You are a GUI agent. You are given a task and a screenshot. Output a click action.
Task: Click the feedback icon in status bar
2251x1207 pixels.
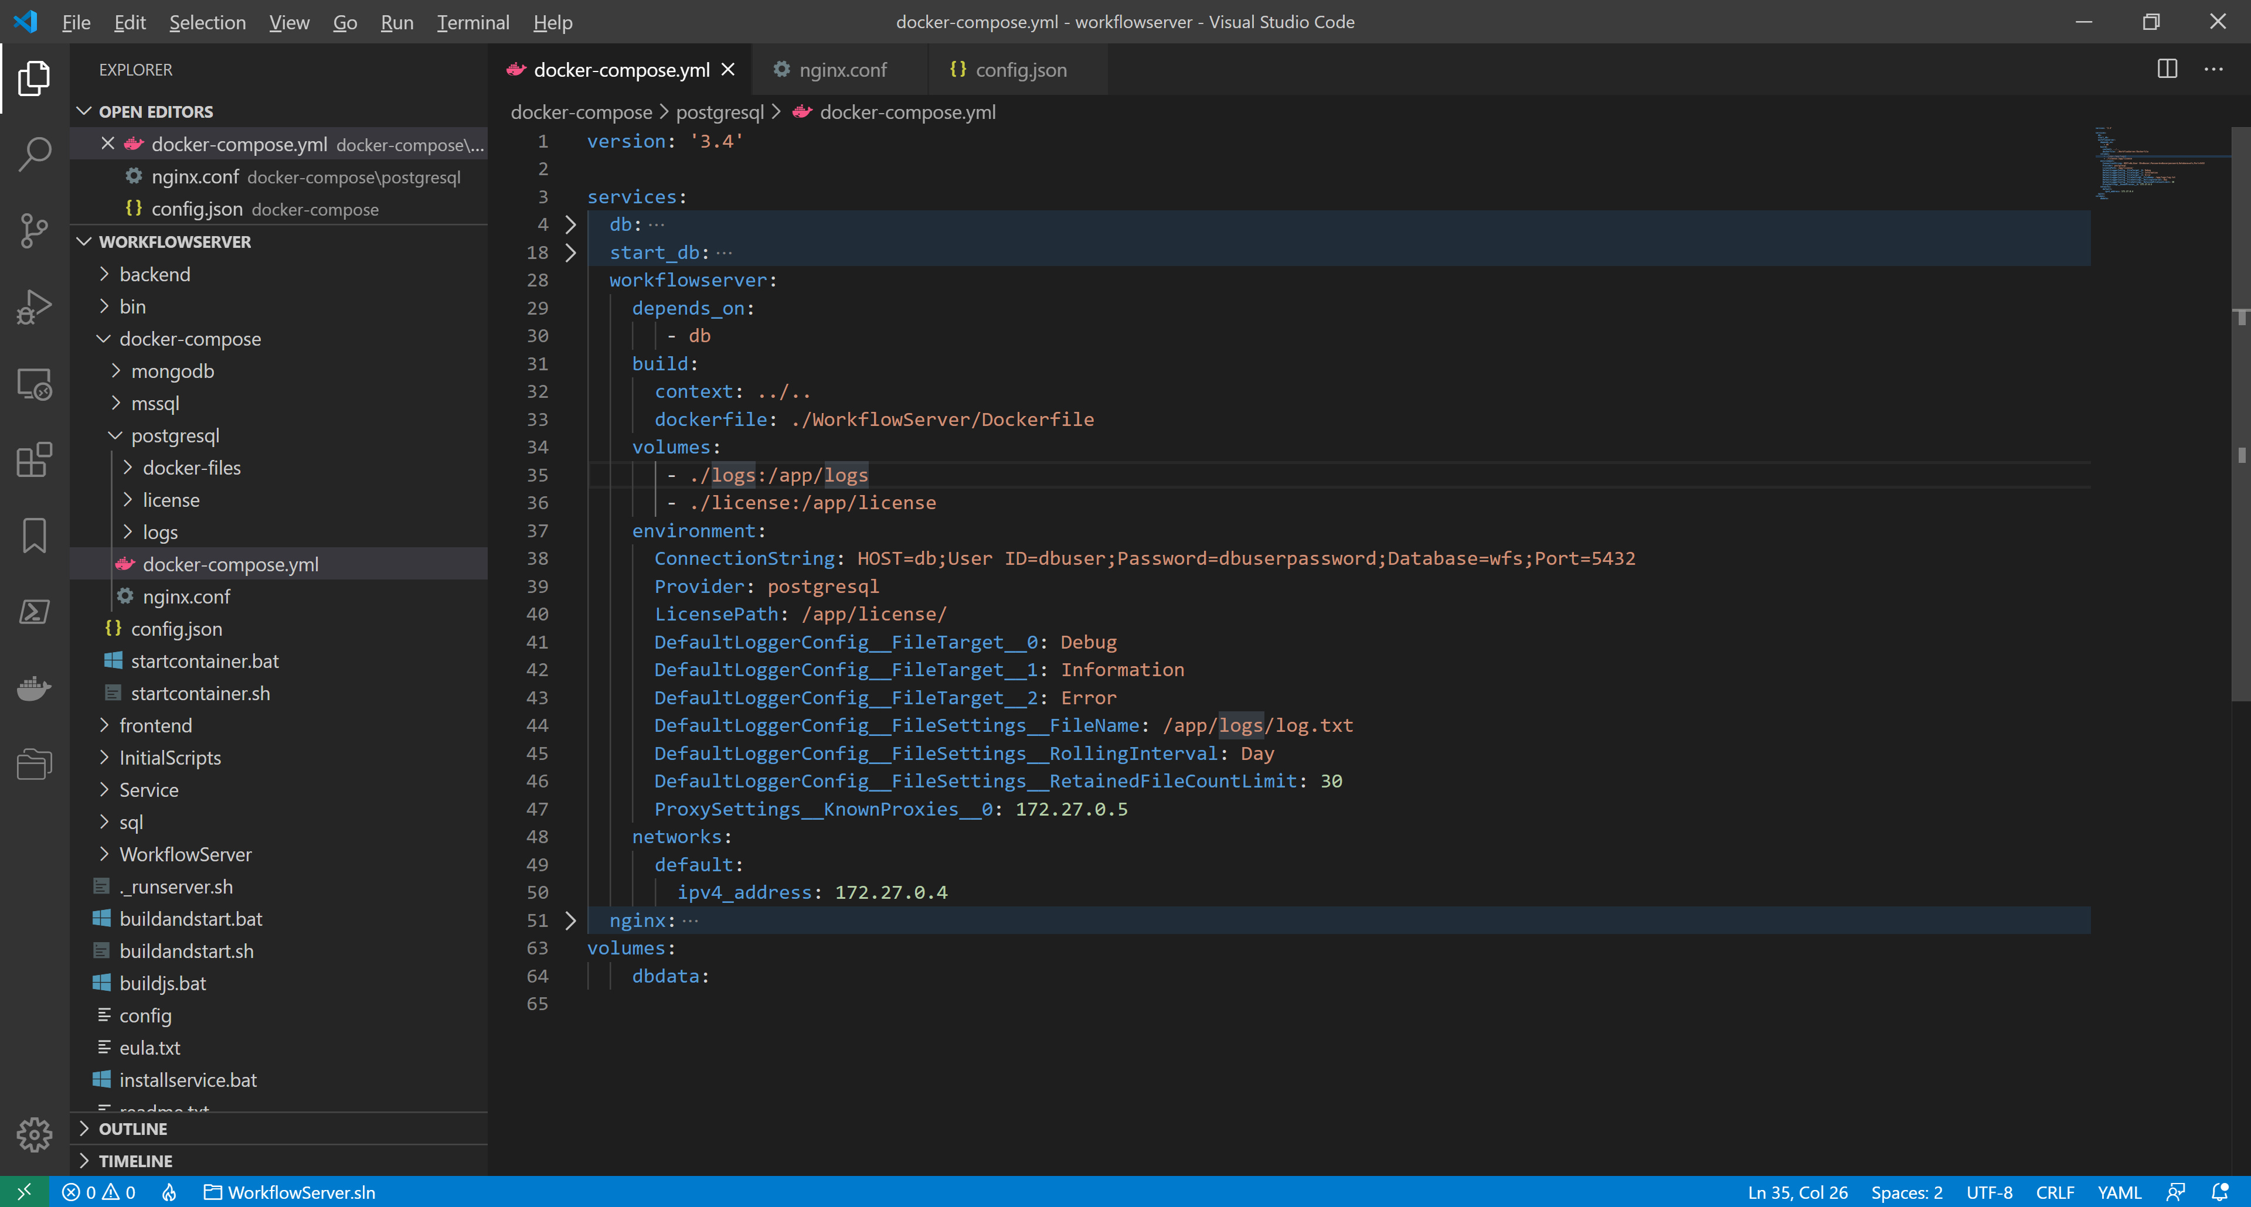[2175, 1192]
